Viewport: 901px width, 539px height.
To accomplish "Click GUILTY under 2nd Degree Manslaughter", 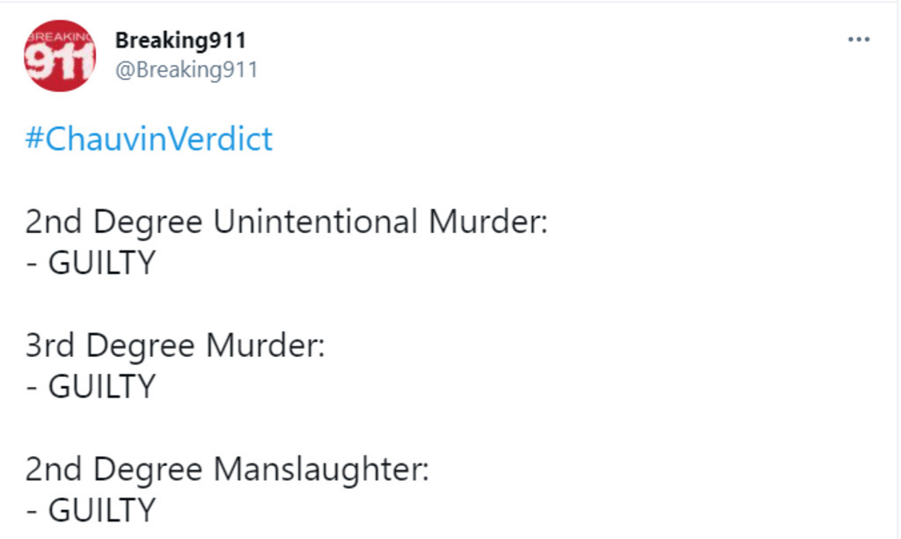I will [102, 510].
